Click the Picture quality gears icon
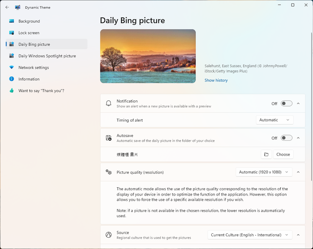 click(x=109, y=172)
